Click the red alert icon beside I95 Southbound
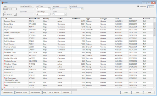Viewport: 157px width, 96px height. [4, 78]
